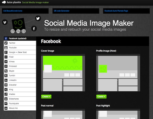
Task: Select Linkedin in the network list
Action: tap(20, 80)
